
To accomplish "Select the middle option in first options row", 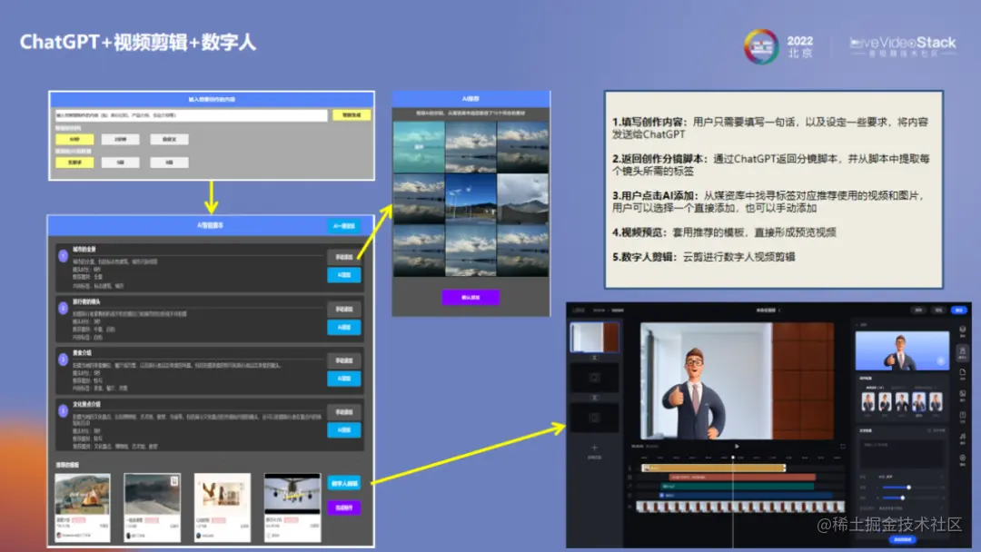I will [x=120, y=139].
